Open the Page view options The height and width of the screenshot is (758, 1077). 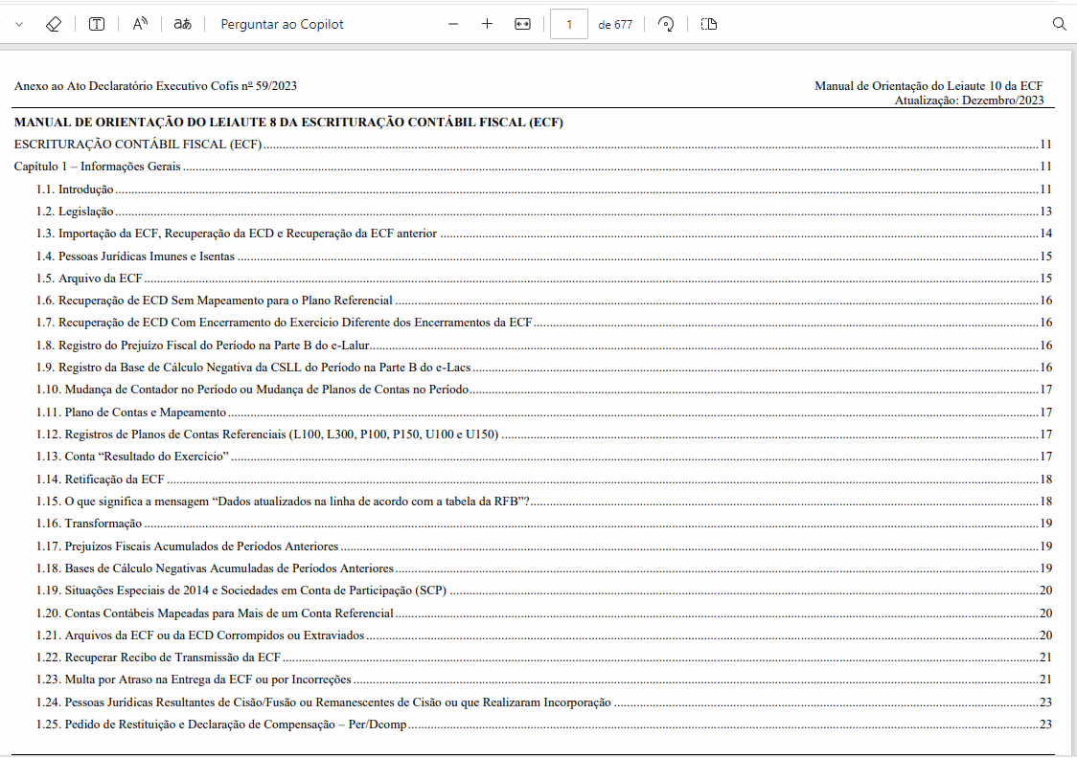click(x=709, y=24)
